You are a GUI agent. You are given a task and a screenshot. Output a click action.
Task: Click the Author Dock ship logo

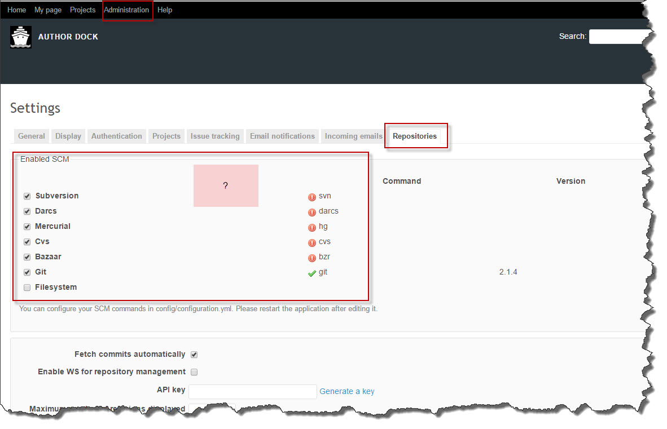(x=20, y=37)
